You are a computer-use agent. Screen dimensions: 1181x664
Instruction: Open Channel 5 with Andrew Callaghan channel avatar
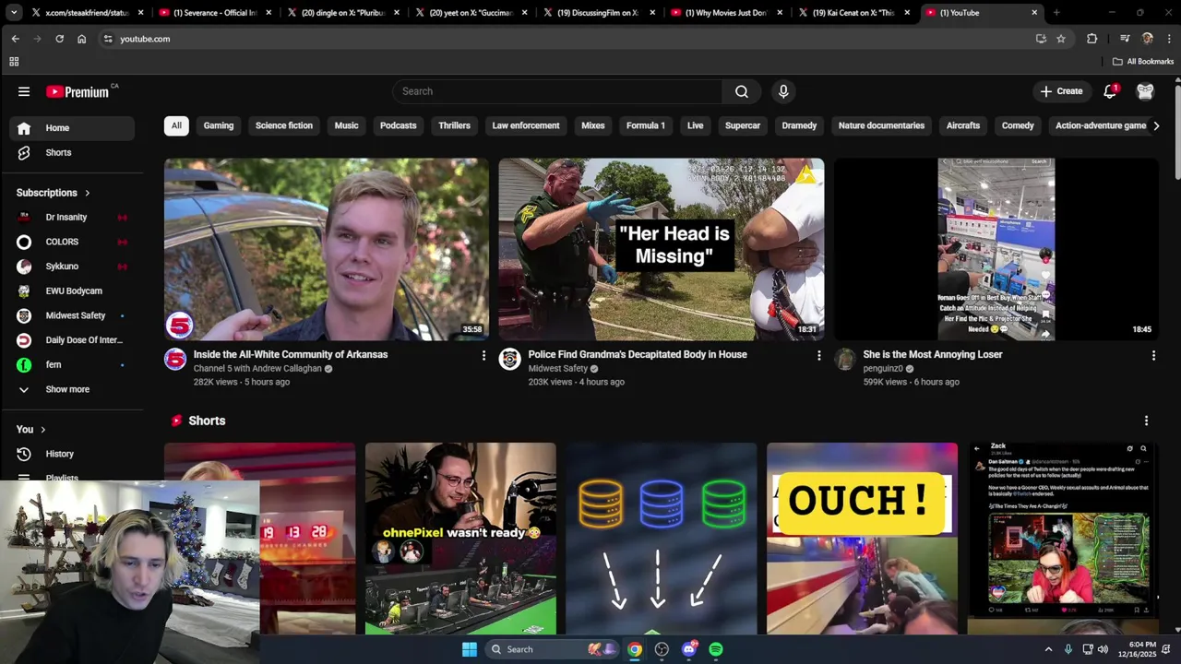(x=175, y=360)
